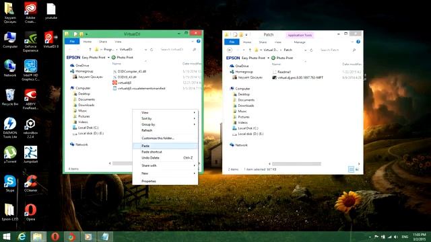Open the Home tab in the VirtualDJ window
Screen dimensions: 431x242
(x=88, y=42)
